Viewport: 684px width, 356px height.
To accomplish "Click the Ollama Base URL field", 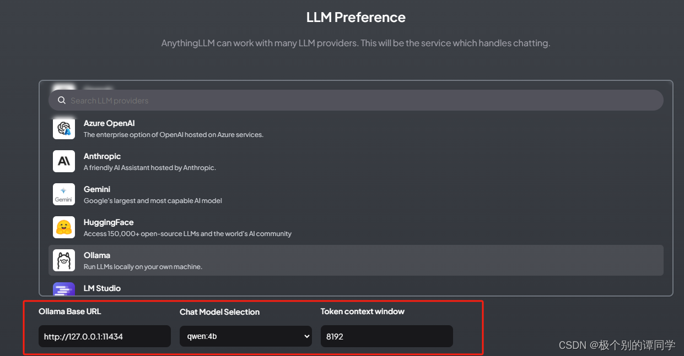I will pyautogui.click(x=105, y=336).
